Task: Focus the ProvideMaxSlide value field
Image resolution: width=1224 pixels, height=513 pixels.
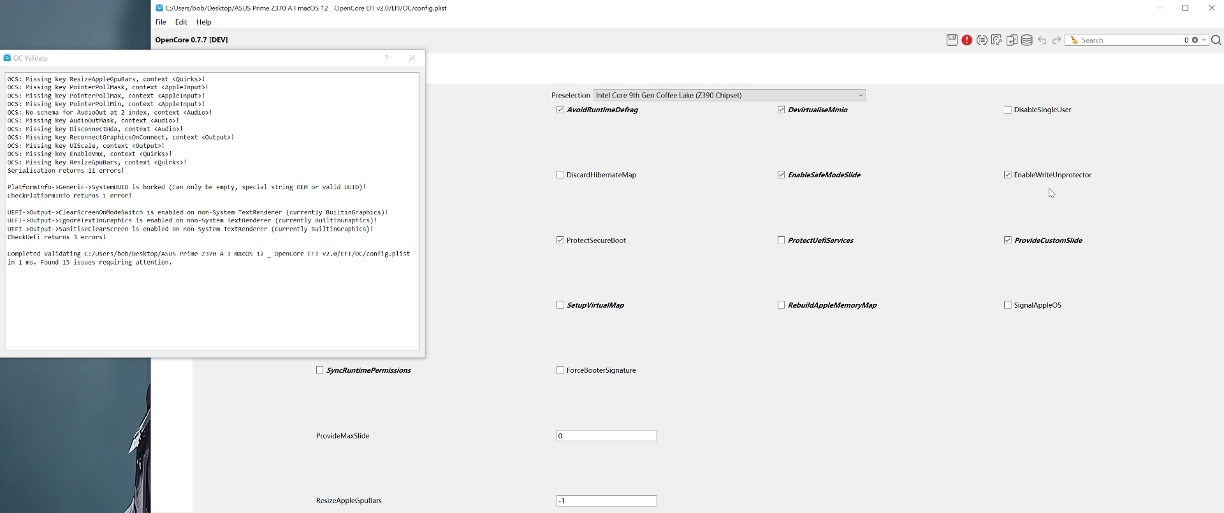Action: click(x=606, y=436)
